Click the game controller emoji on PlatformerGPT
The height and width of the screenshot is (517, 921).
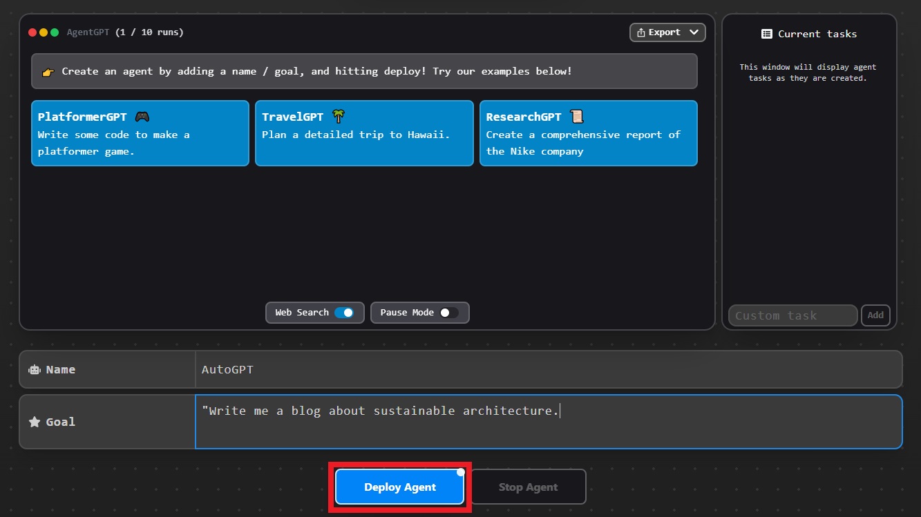coord(142,117)
